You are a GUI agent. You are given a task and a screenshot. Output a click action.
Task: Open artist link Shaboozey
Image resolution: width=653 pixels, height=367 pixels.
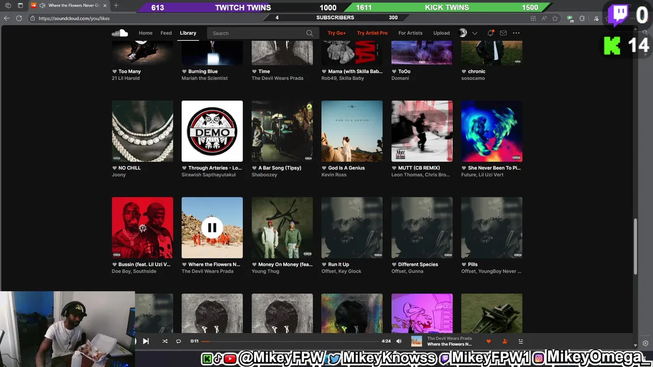click(264, 175)
